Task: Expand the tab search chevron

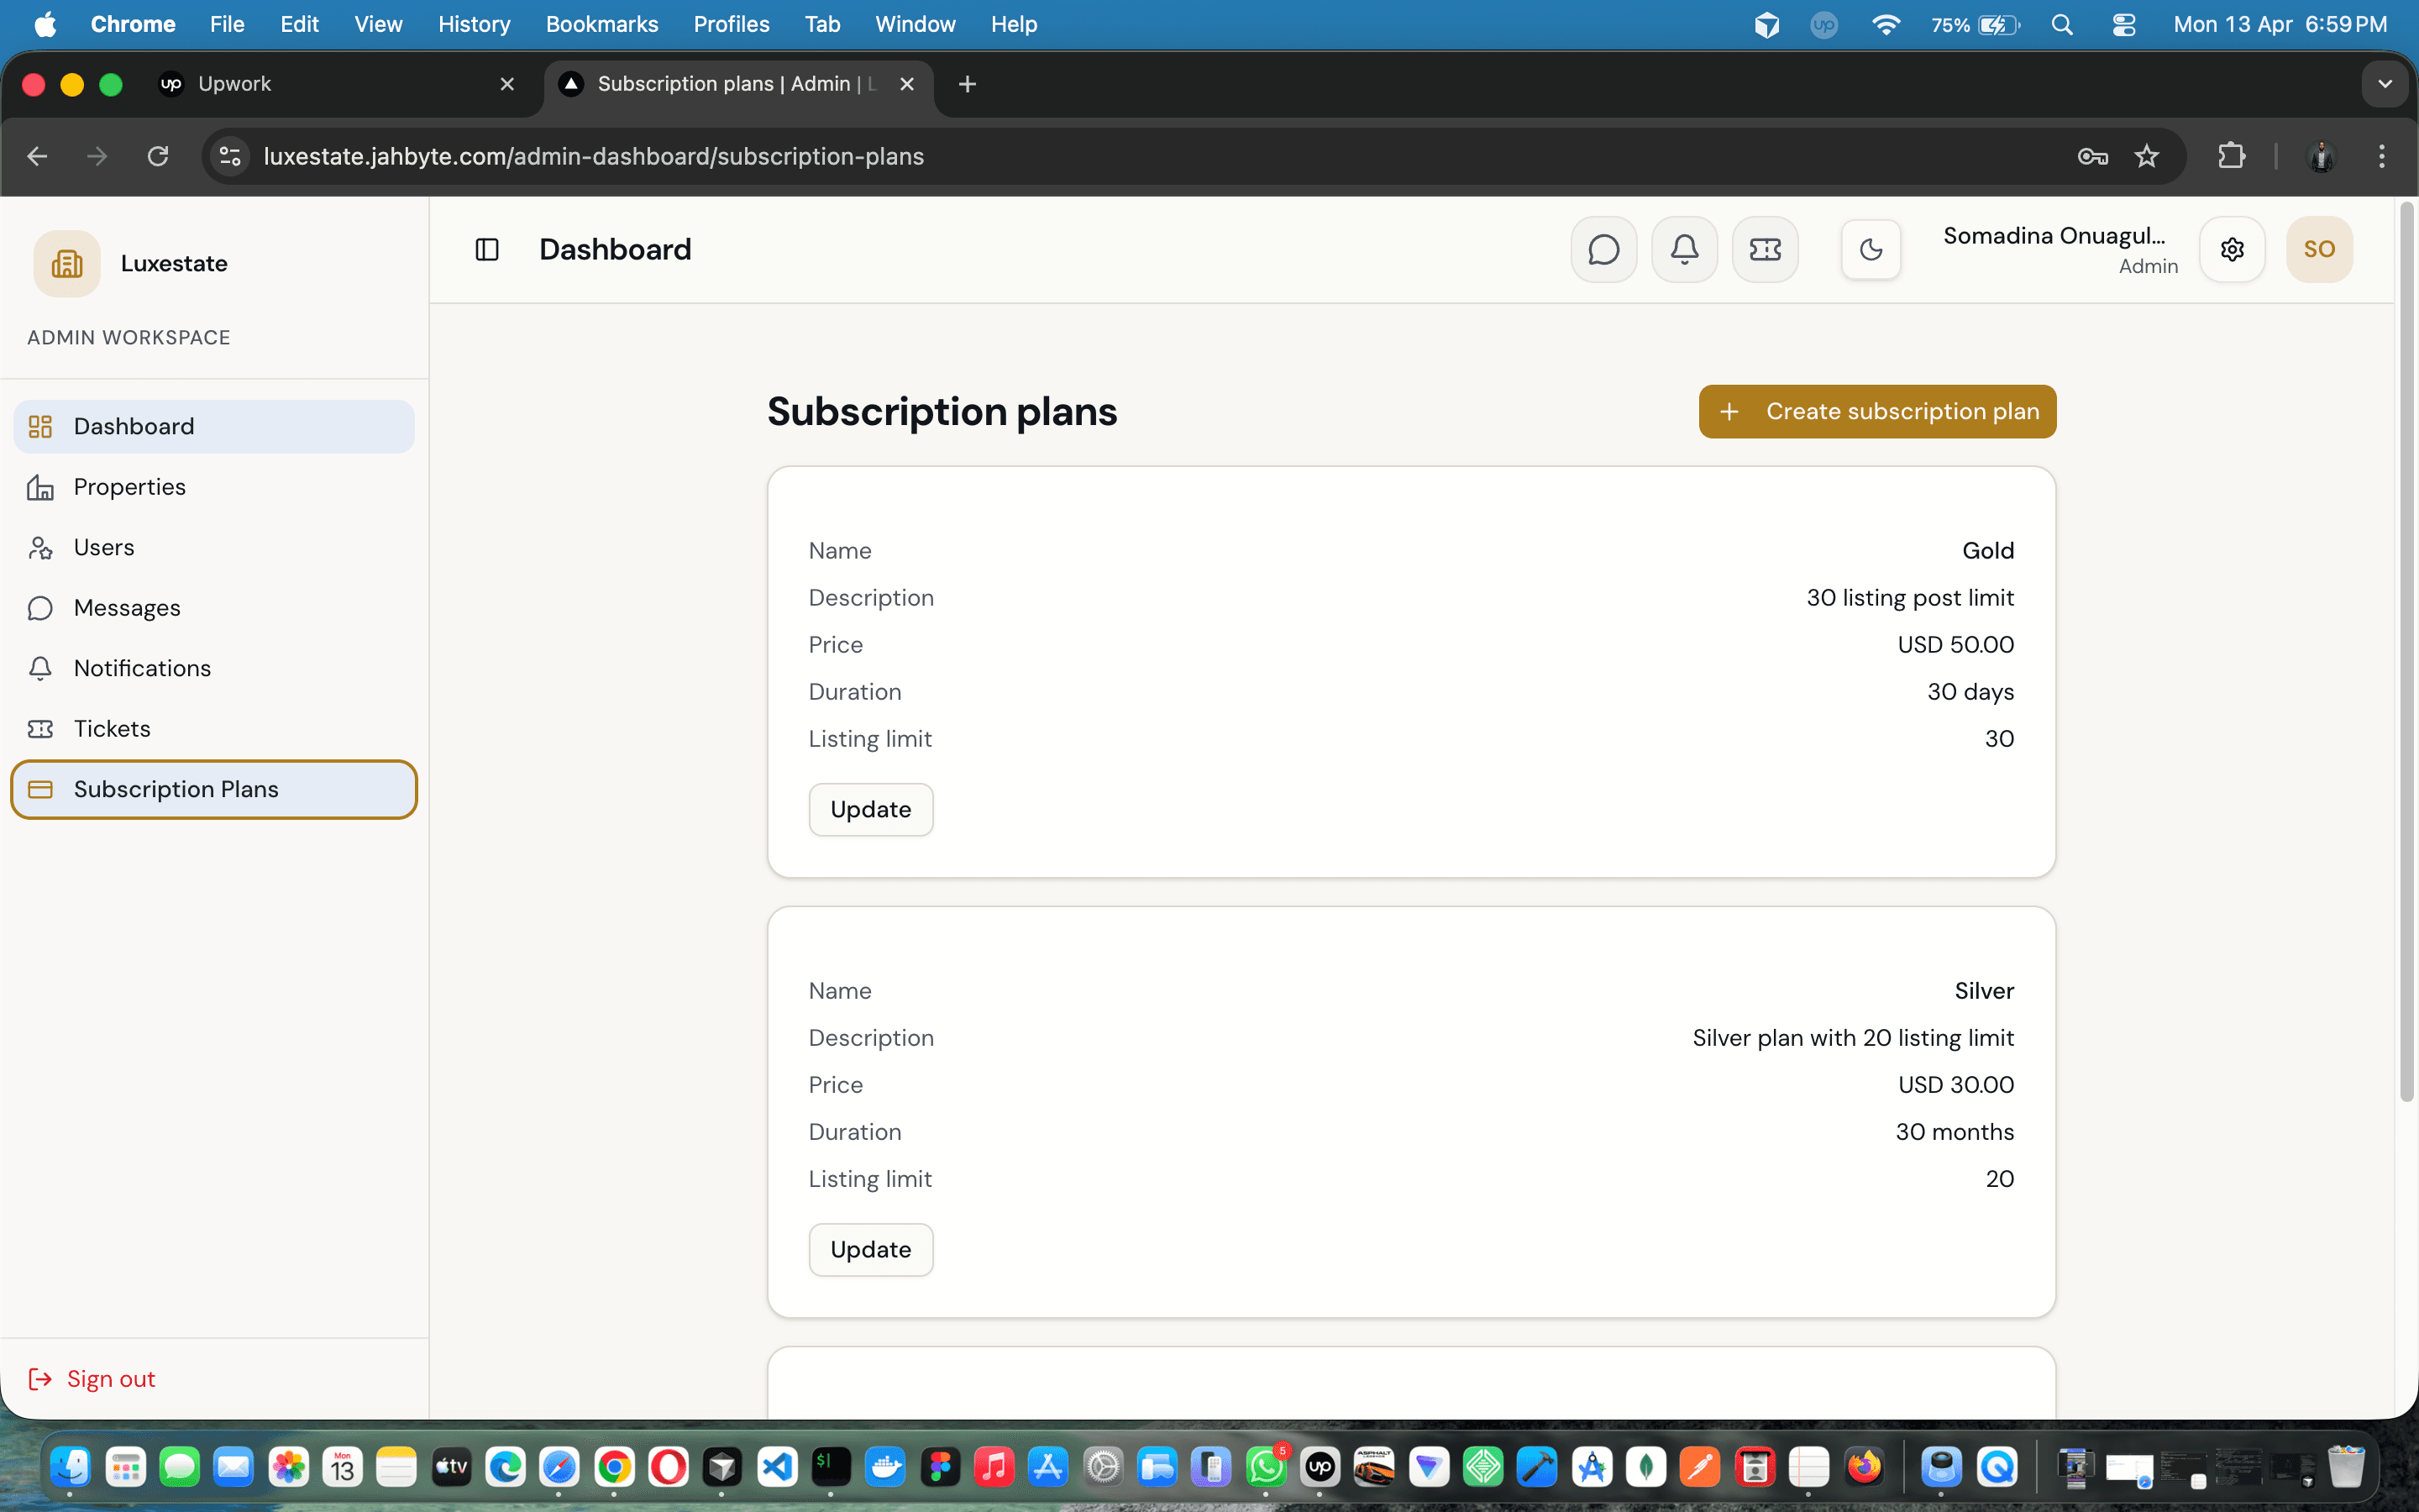Action: tap(2386, 84)
